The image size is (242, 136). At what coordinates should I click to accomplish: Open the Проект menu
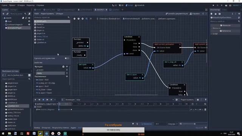coord(12,5)
